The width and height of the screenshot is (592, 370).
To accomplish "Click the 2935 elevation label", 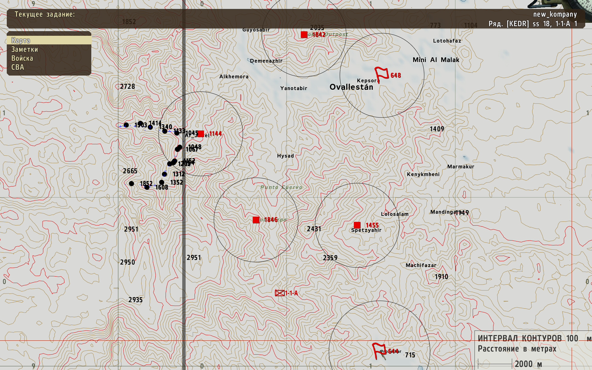I will [135, 300].
